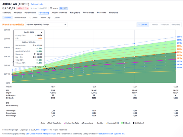Toggle Corridor legend marker

click(96, 123)
